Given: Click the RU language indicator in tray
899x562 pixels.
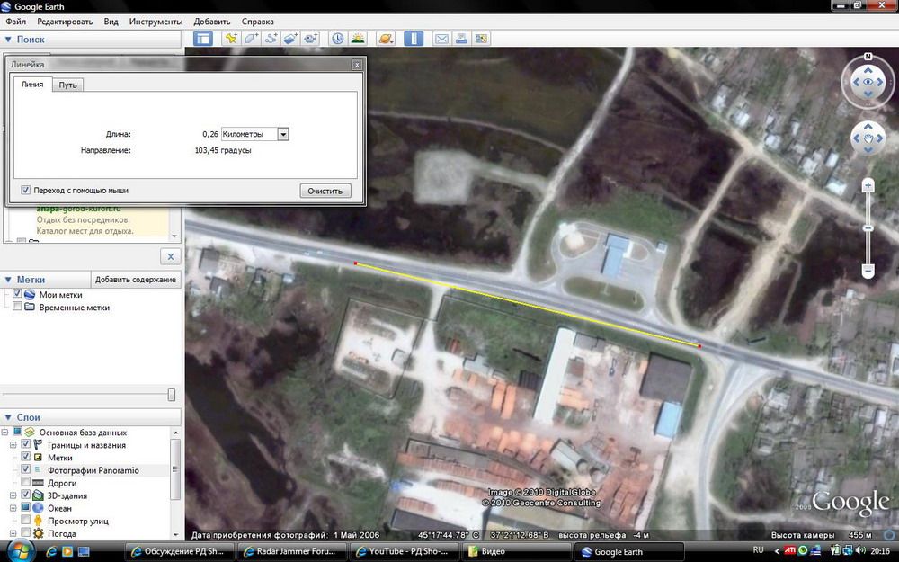Looking at the screenshot, I should click(758, 550).
